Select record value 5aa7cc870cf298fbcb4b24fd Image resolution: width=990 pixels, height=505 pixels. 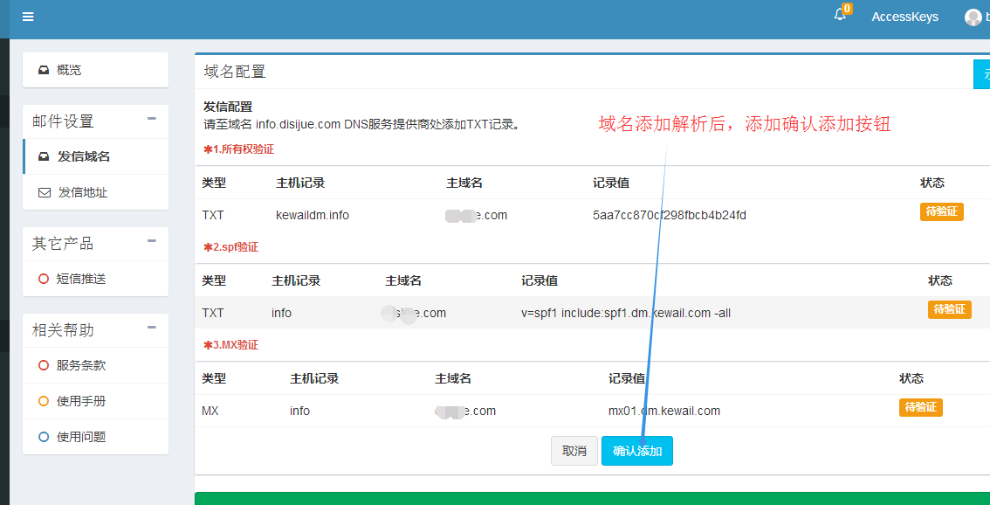[x=670, y=216]
